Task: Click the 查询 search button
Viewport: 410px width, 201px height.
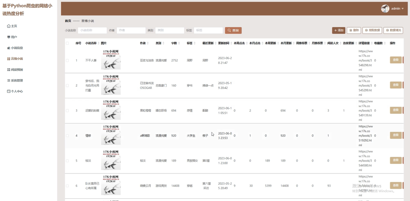Action: [233, 30]
